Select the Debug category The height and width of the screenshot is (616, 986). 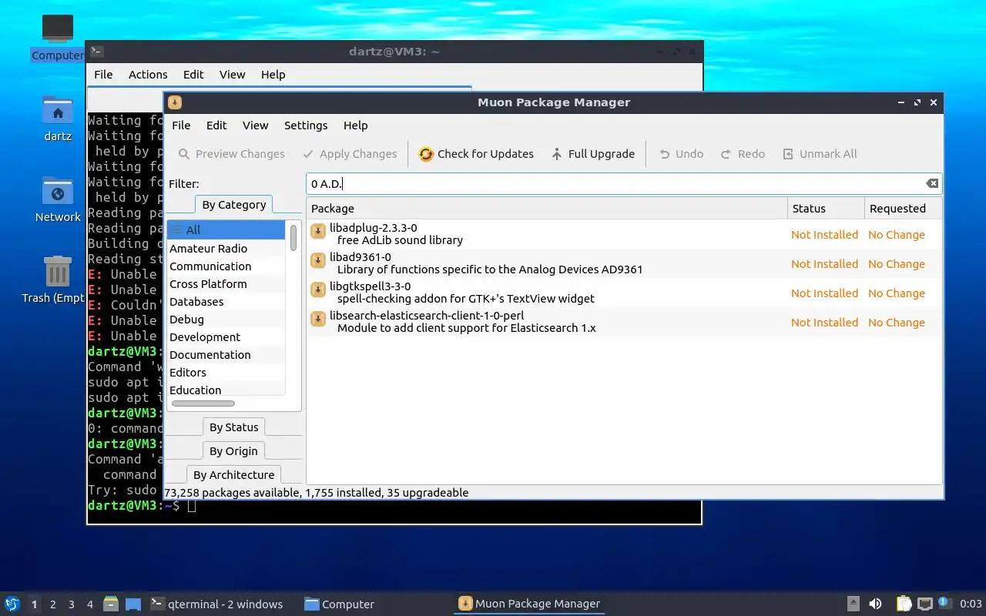[226, 320]
